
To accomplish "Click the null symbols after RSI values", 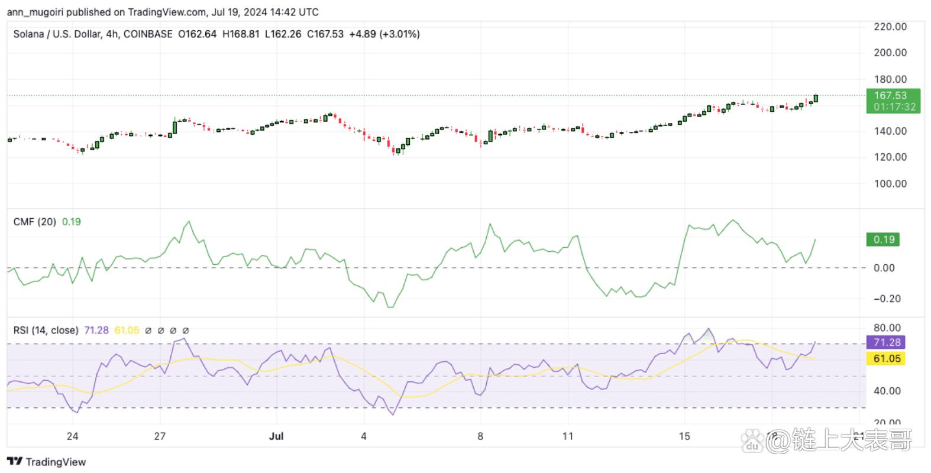I will pyautogui.click(x=167, y=331).
